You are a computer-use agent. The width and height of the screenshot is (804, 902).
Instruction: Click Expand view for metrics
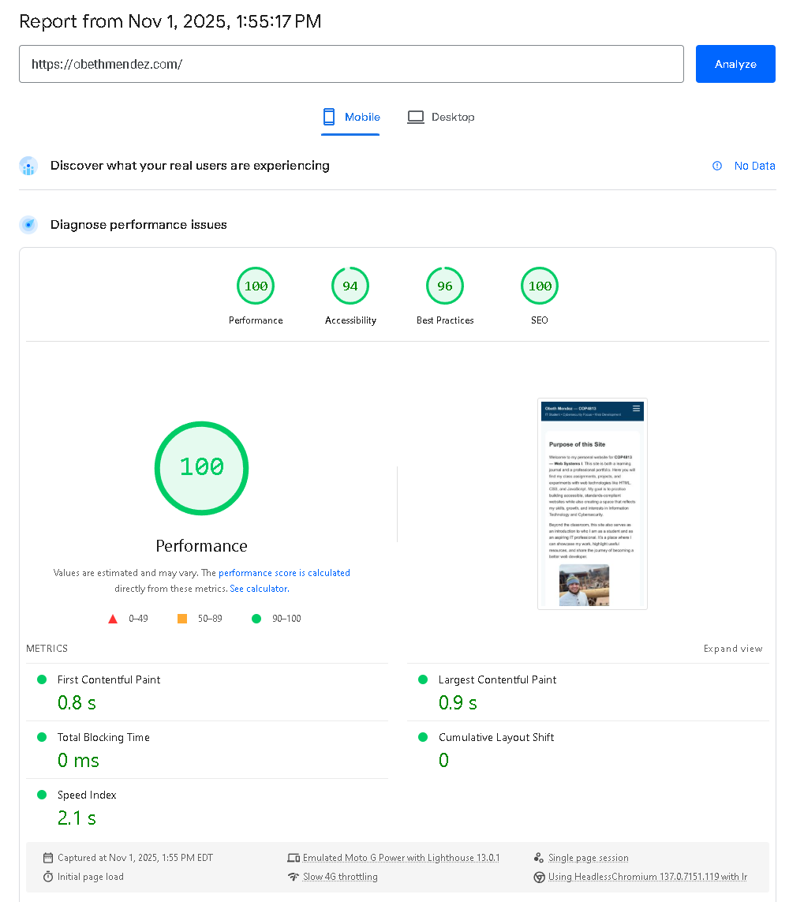click(732, 649)
